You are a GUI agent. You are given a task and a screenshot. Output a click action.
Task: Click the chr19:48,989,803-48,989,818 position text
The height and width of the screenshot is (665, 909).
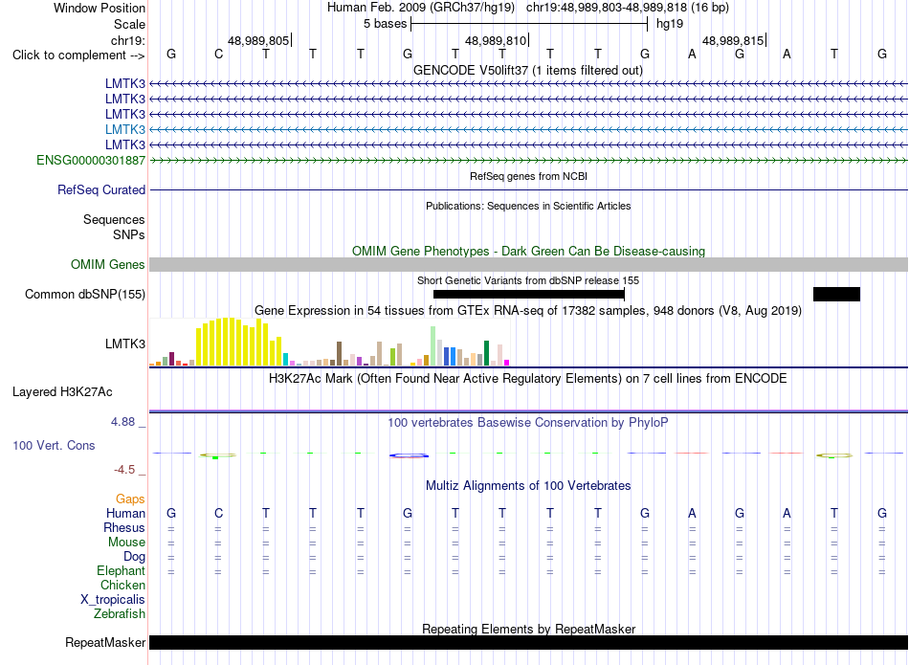(607, 8)
